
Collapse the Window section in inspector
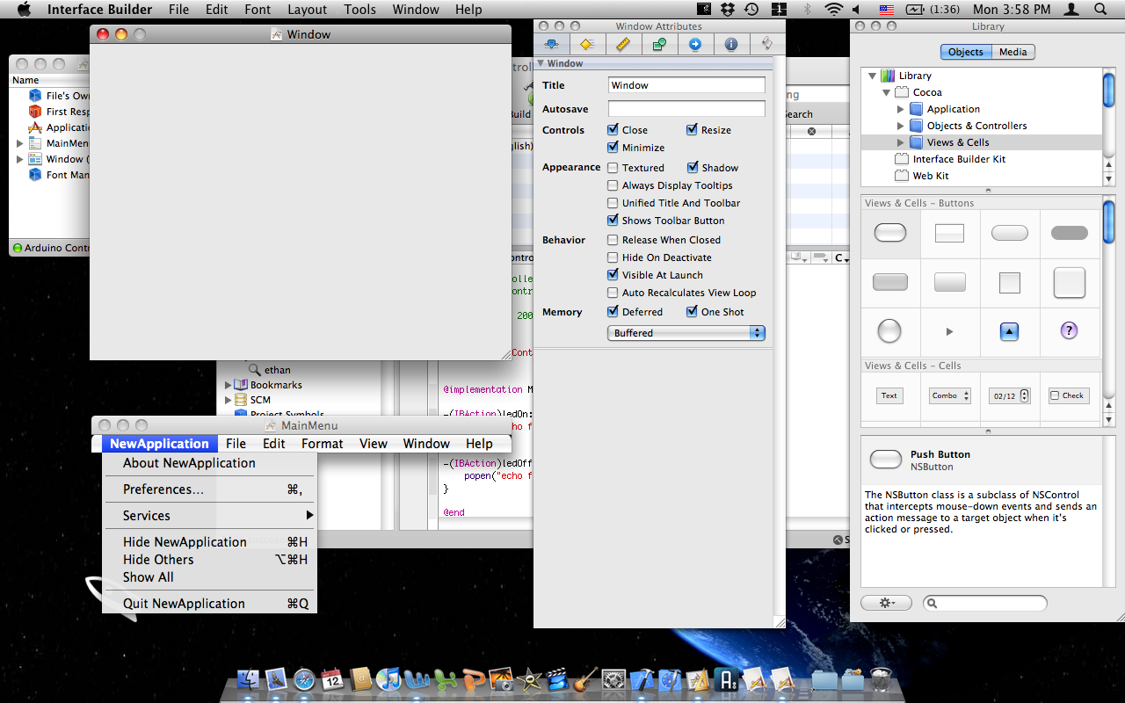tap(541, 63)
